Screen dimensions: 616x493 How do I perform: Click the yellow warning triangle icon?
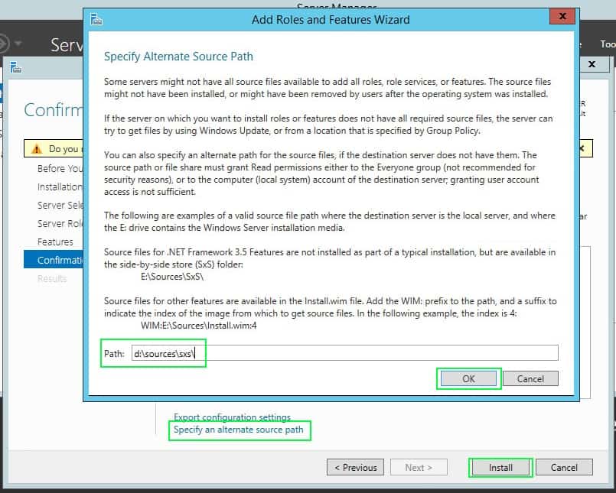pos(36,149)
